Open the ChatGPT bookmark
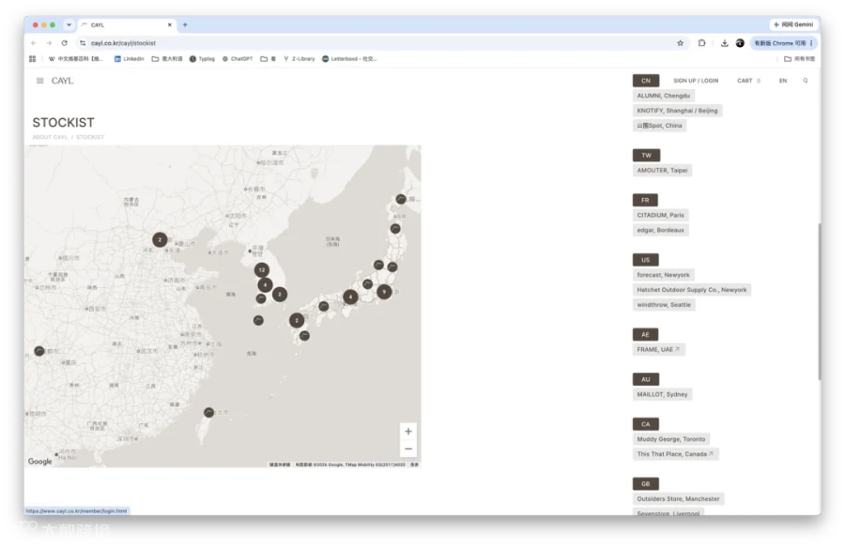The height and width of the screenshot is (547, 845). tap(238, 59)
